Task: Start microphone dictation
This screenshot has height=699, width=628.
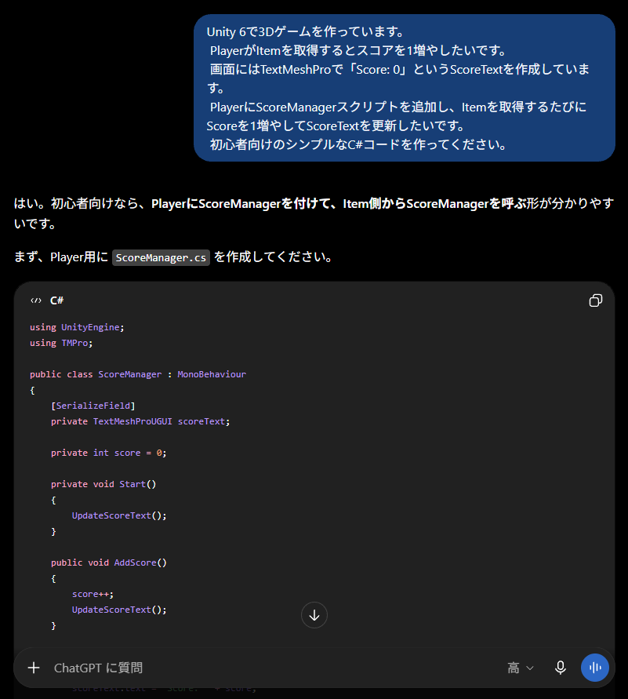Action: coord(561,668)
